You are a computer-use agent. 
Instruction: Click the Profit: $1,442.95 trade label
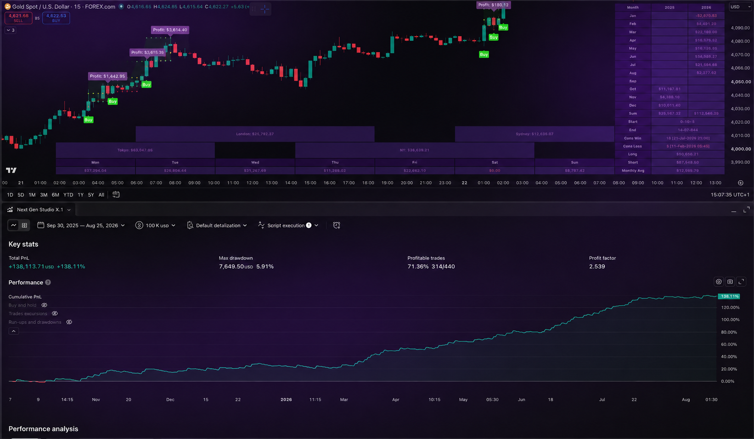(107, 76)
